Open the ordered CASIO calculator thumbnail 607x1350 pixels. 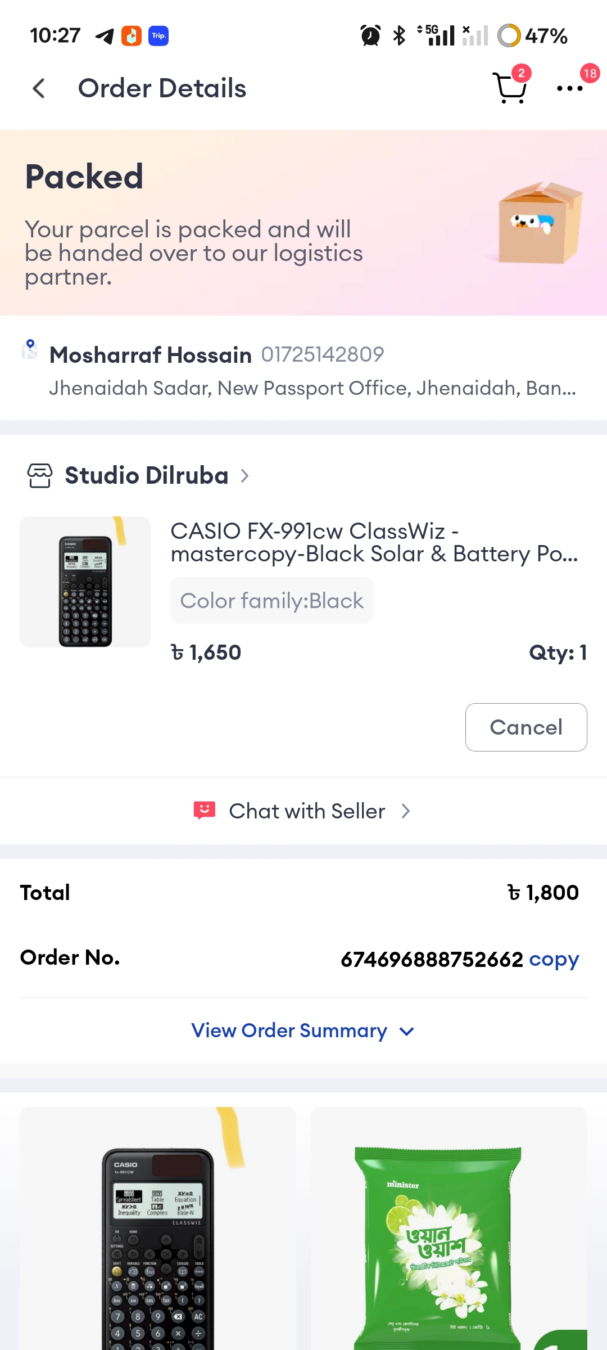point(85,582)
